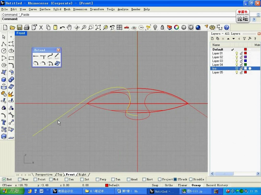Cut selection with the scissors icon
The width and height of the screenshot is (261, 195).
pos(41,27)
